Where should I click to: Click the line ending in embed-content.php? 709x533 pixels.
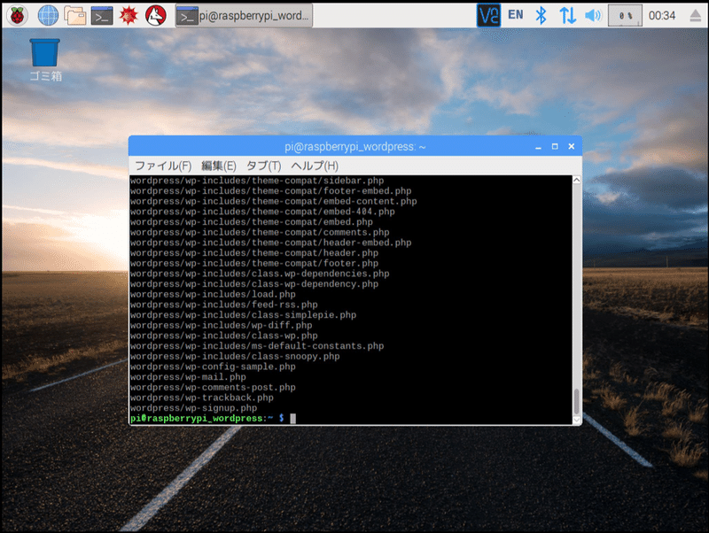click(274, 202)
